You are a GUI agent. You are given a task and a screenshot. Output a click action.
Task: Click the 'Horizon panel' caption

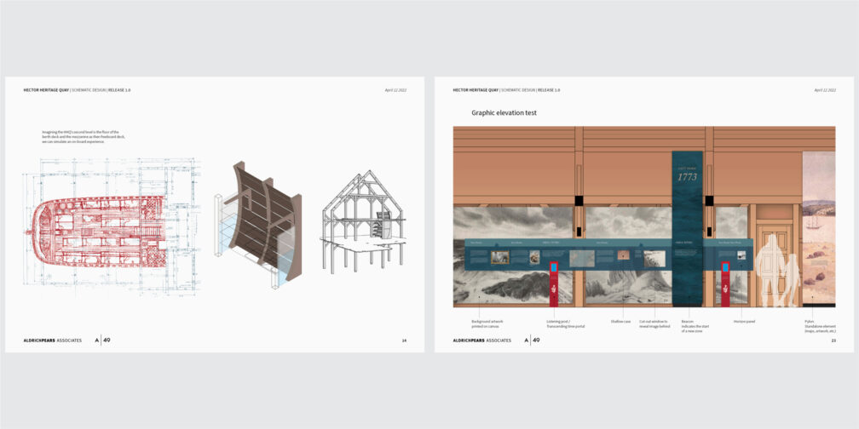coord(744,321)
